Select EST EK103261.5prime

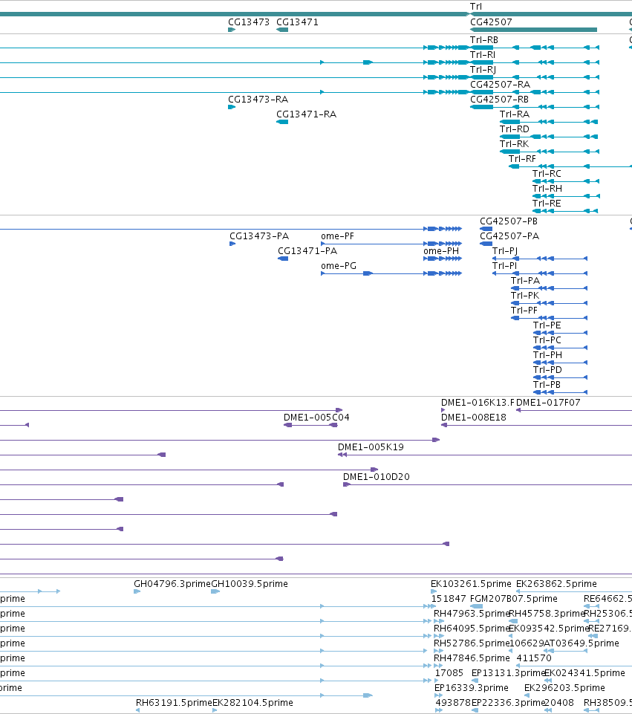coord(471,584)
